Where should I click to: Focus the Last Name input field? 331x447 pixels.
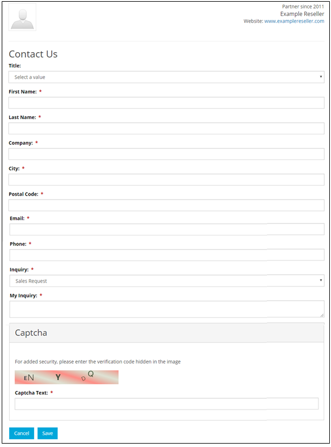(x=167, y=129)
